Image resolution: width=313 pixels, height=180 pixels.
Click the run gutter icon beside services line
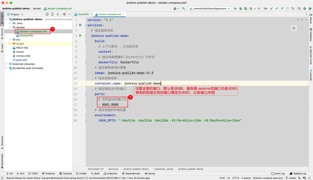(x=80, y=25)
